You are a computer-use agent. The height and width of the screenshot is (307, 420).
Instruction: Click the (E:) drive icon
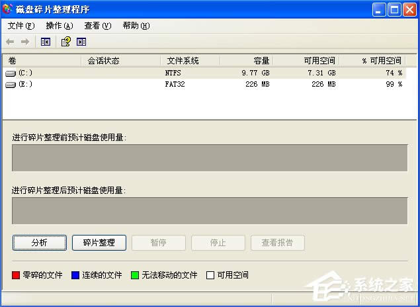click(11, 85)
